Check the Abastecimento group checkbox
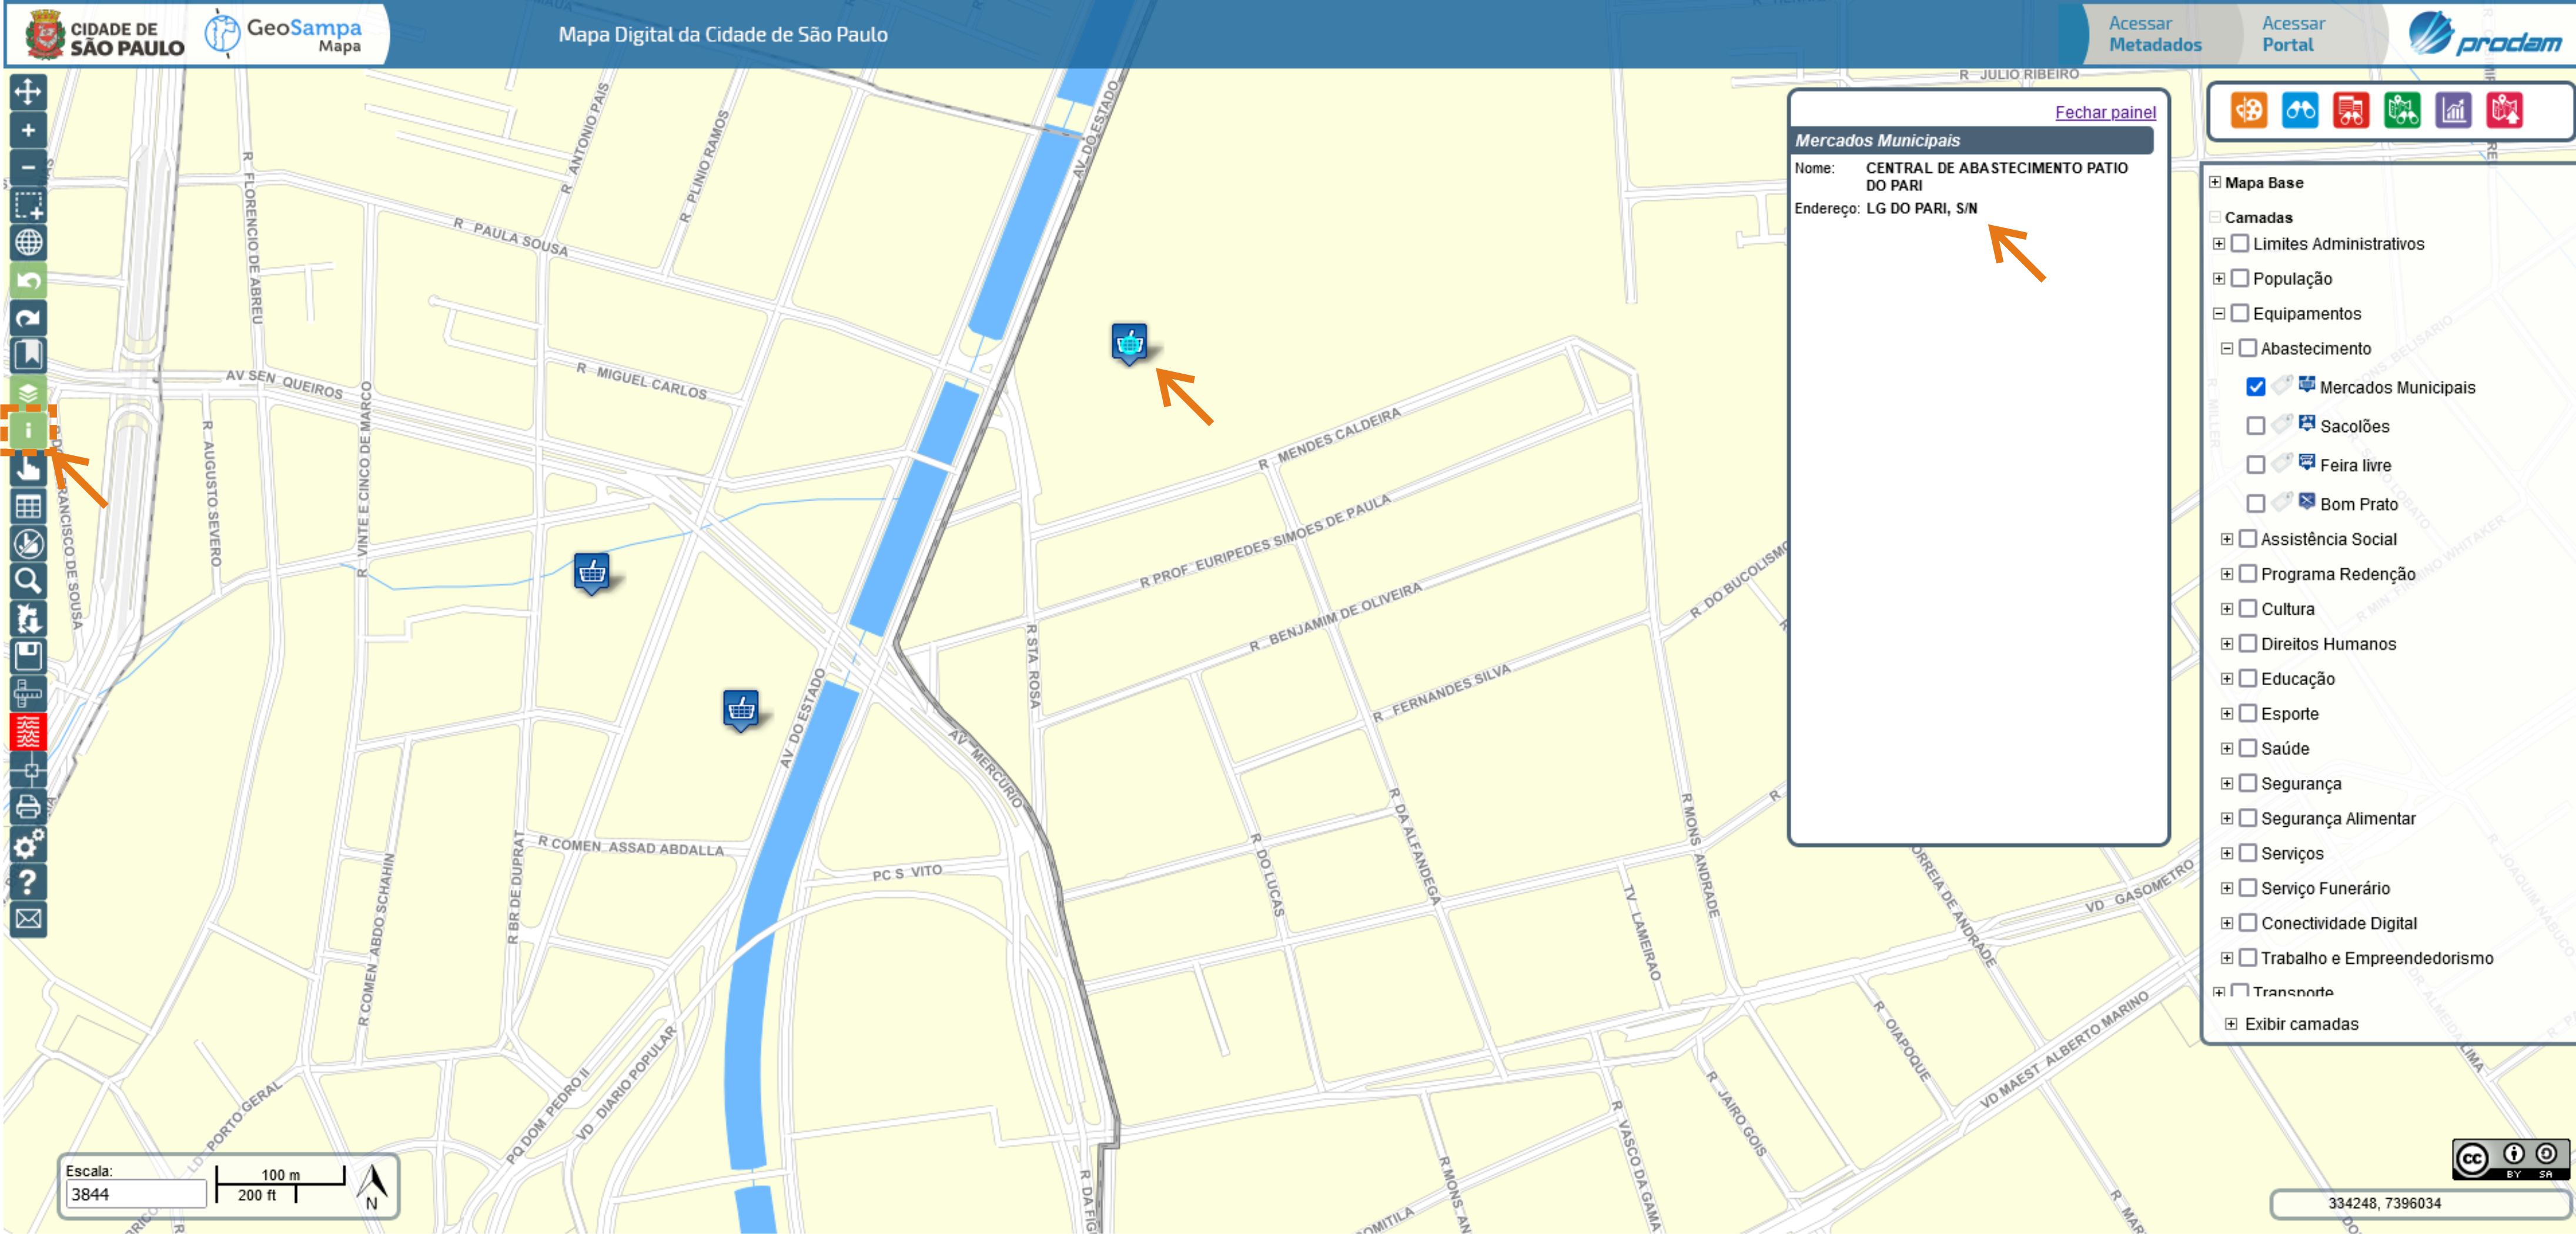Viewport: 2576px width, 1234px height. click(x=2248, y=348)
